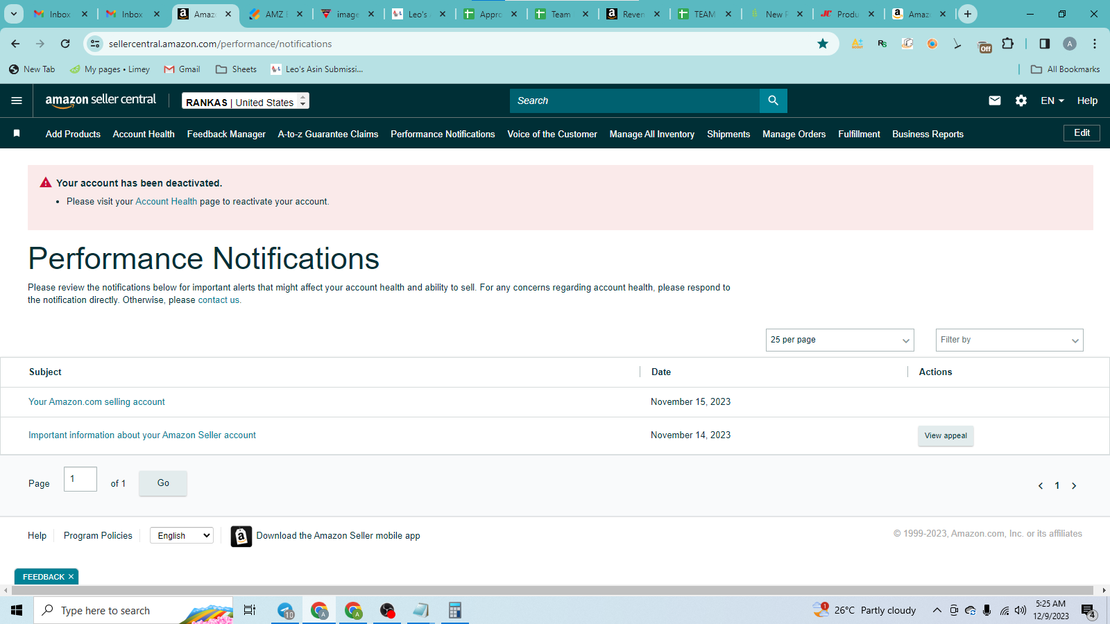Open the hamburger navigation menu
Viewport: 1110px width, 624px height.
(x=17, y=101)
